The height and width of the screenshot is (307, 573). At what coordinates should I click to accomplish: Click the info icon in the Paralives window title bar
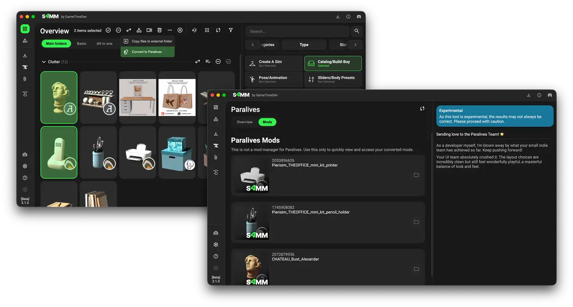(x=539, y=95)
